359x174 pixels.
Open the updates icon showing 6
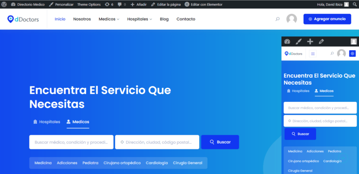coord(109,4)
